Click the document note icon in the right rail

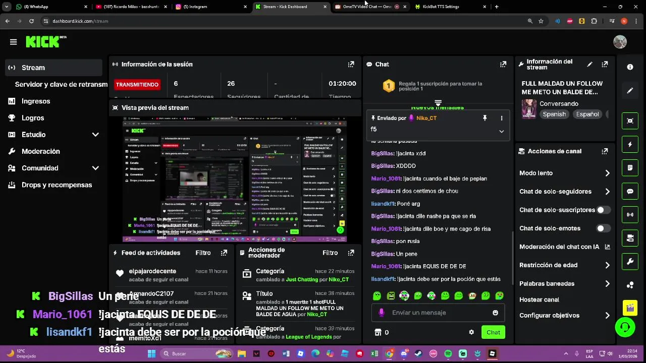click(x=630, y=168)
